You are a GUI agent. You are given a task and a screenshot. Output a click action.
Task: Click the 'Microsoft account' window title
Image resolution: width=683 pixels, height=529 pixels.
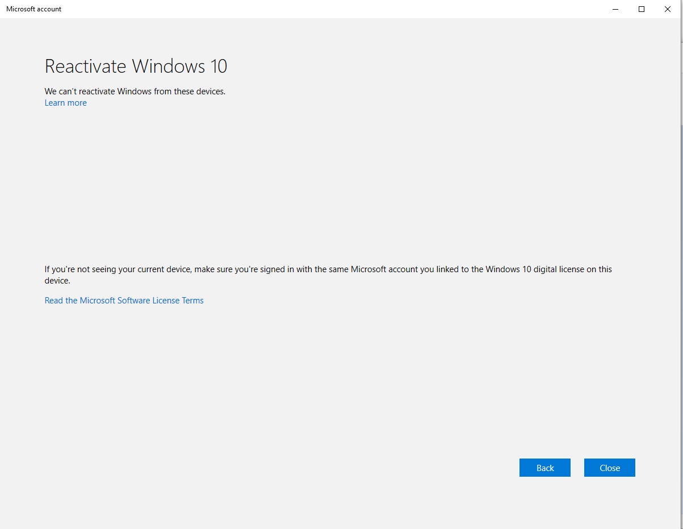tap(34, 9)
